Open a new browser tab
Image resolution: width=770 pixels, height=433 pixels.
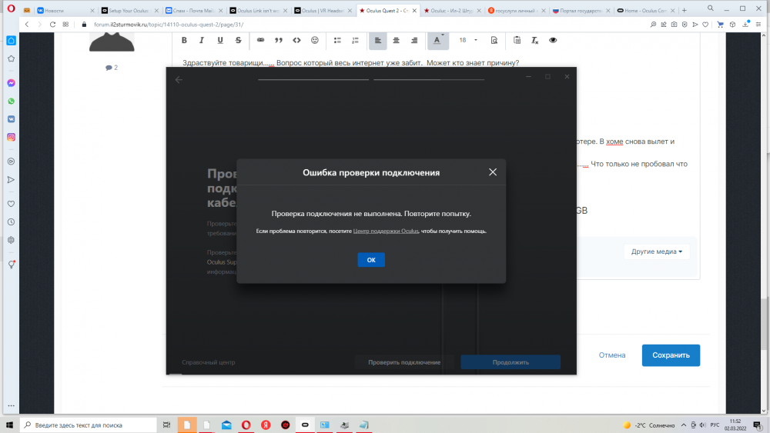684,10
